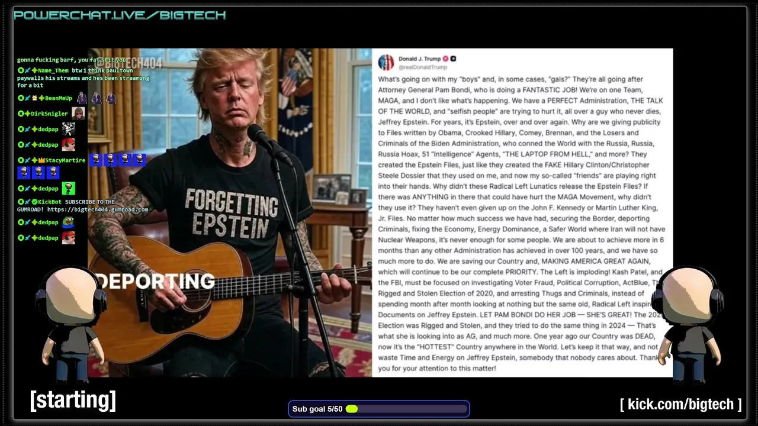Screen dimensions: 758x426
Task: Click the guitarist video frame with the FORGETTING EPSTEIN shirt
Action: click(230, 213)
